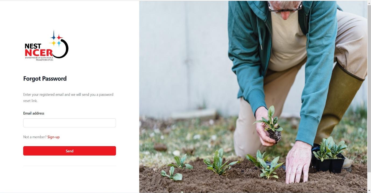Click the scrollbar down arrow
Viewport: 371px width, 193px height.
(x=369, y=191)
